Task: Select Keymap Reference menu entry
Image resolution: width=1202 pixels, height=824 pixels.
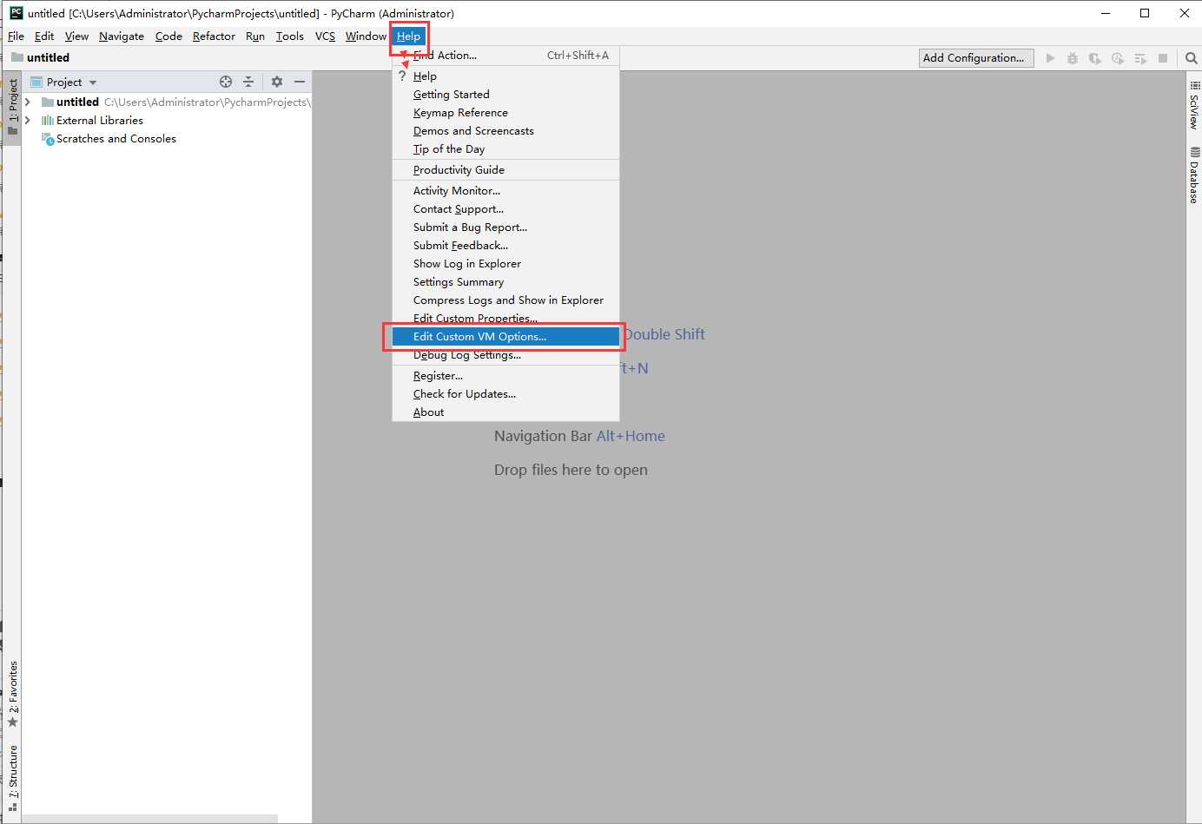Action: [505, 113]
